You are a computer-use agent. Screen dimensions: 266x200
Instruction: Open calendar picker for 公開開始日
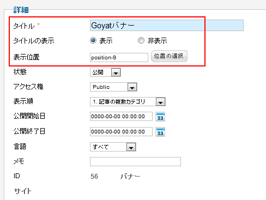point(160,117)
